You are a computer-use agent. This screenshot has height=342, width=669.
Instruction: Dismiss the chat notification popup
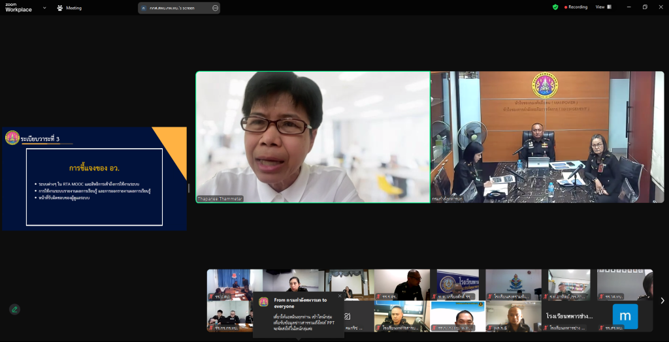pyautogui.click(x=340, y=296)
